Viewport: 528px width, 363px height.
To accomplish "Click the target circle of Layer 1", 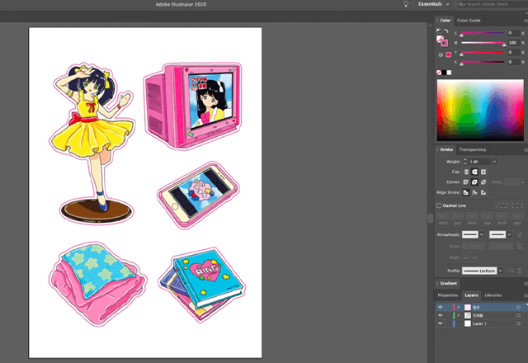I will coord(518,323).
